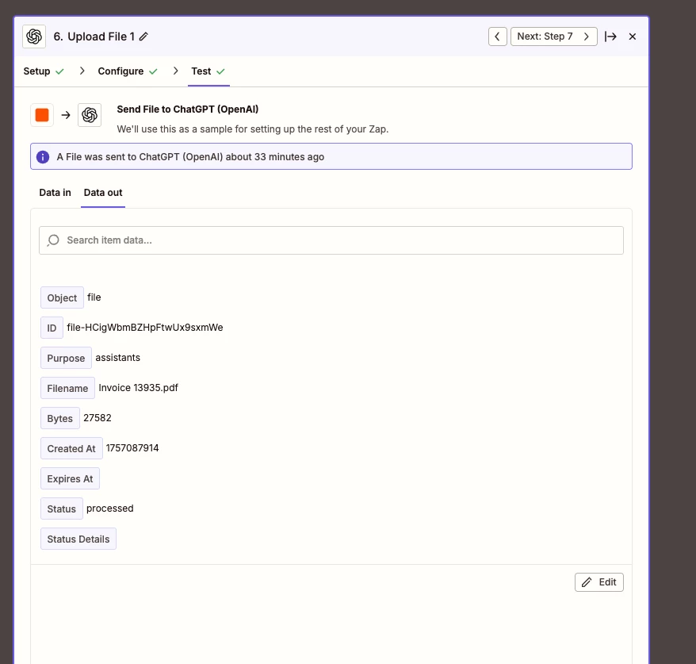Switch to the Data in tab
Viewport: 696px width, 664px height.
(x=55, y=192)
